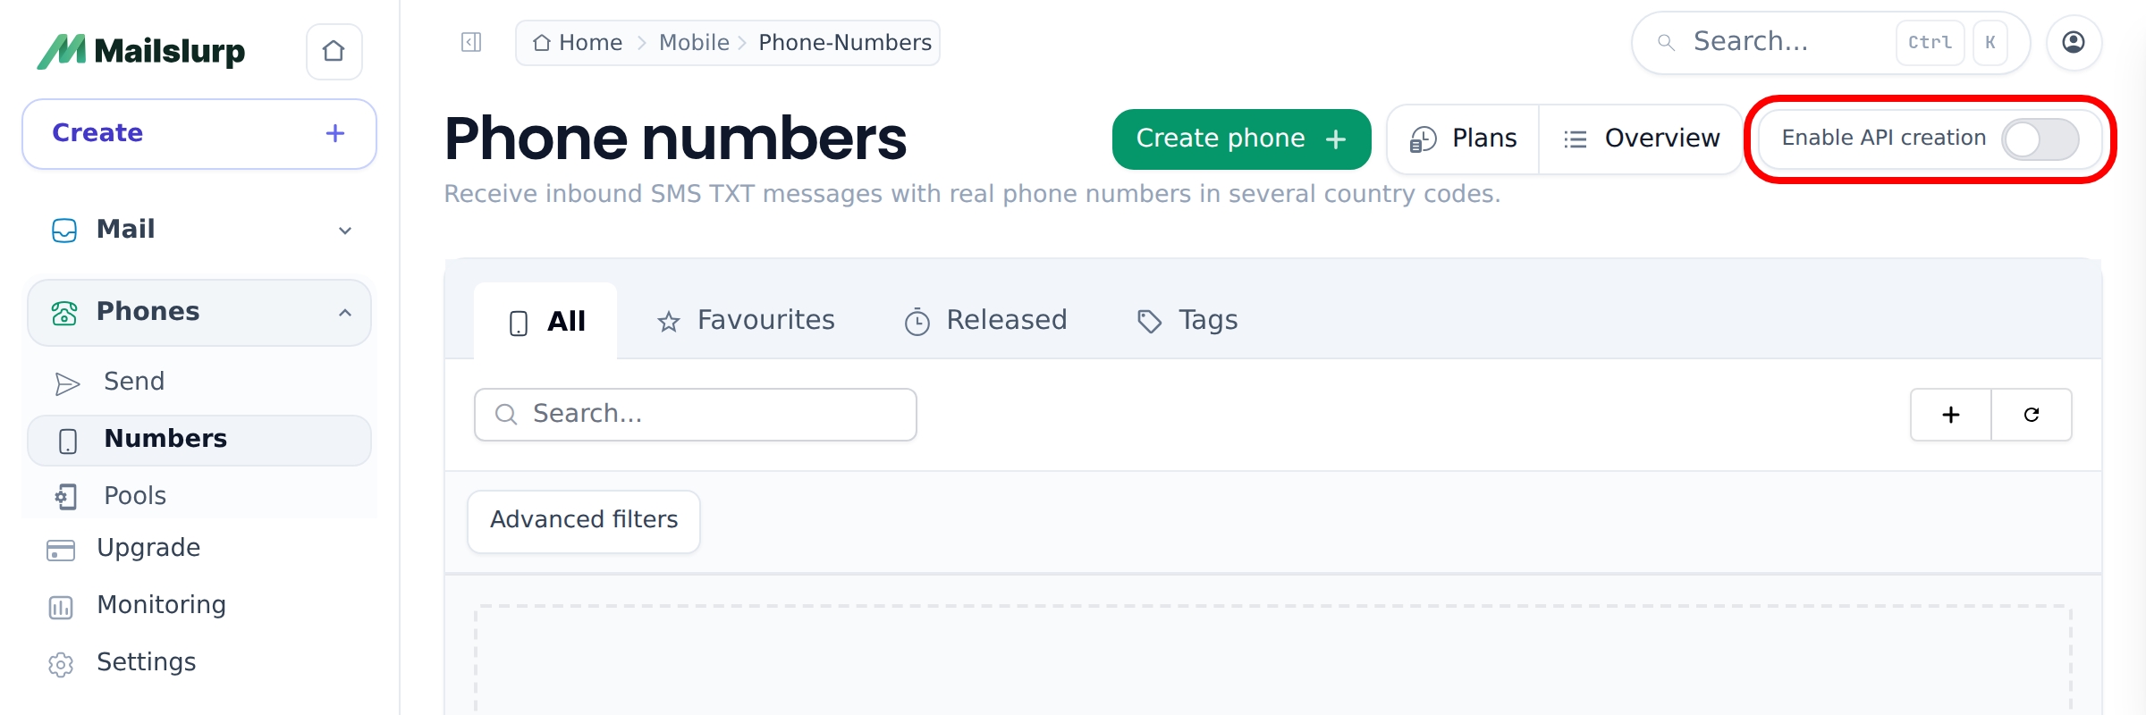
Task: Switch to the Favourites tab
Action: [746, 321]
